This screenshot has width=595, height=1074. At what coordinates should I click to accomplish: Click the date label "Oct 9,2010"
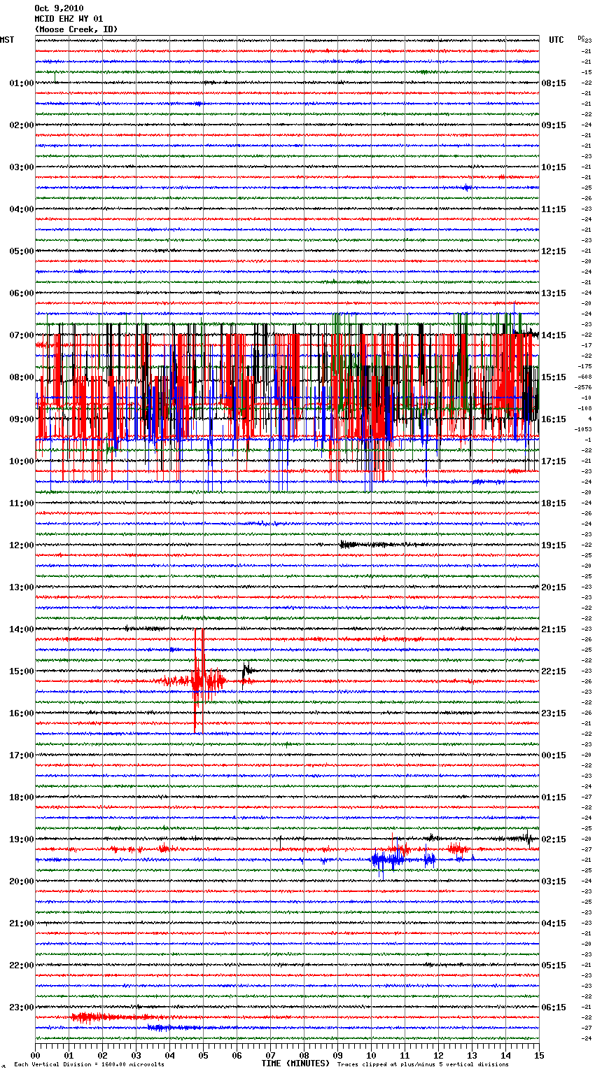click(59, 8)
